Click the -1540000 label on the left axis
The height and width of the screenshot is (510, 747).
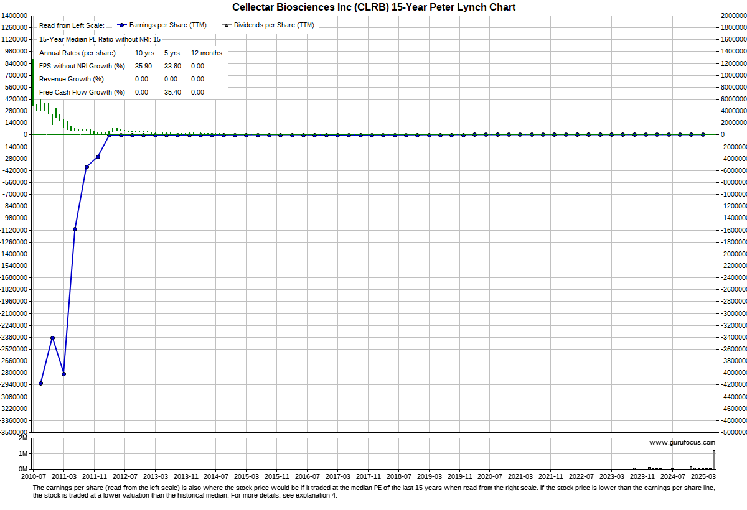[14, 266]
